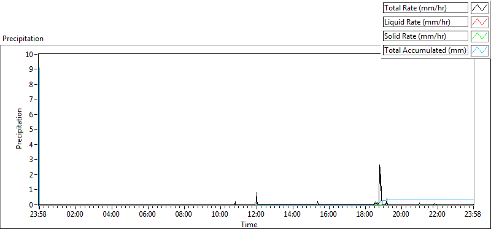
Task: Click the 12:00 tick label on time axis
Action: [257, 215]
